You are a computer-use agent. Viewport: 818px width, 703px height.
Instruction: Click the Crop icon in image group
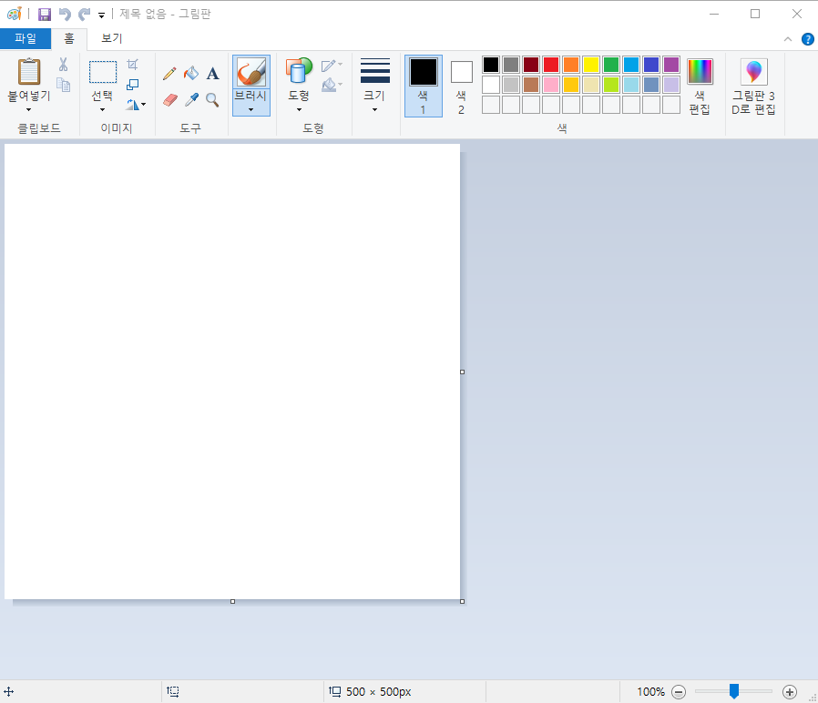pos(132,64)
